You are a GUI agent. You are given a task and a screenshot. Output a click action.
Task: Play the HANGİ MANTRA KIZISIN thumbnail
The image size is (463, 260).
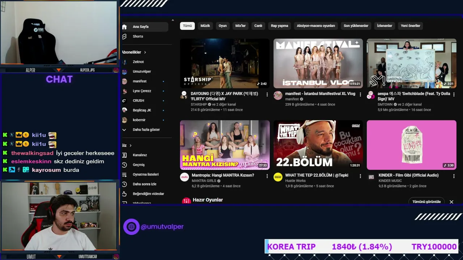pos(225,145)
